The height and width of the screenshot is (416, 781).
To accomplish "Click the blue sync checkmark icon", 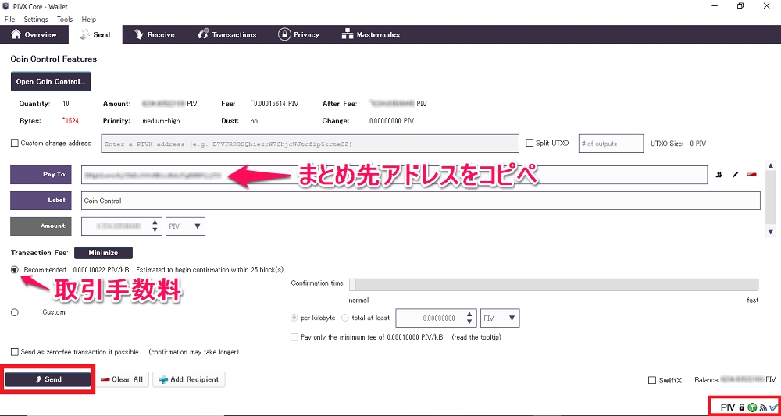I will pos(773,407).
